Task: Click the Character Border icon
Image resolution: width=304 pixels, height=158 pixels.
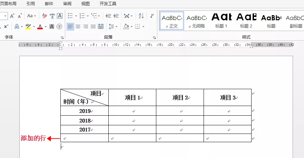Action: pos(60,16)
